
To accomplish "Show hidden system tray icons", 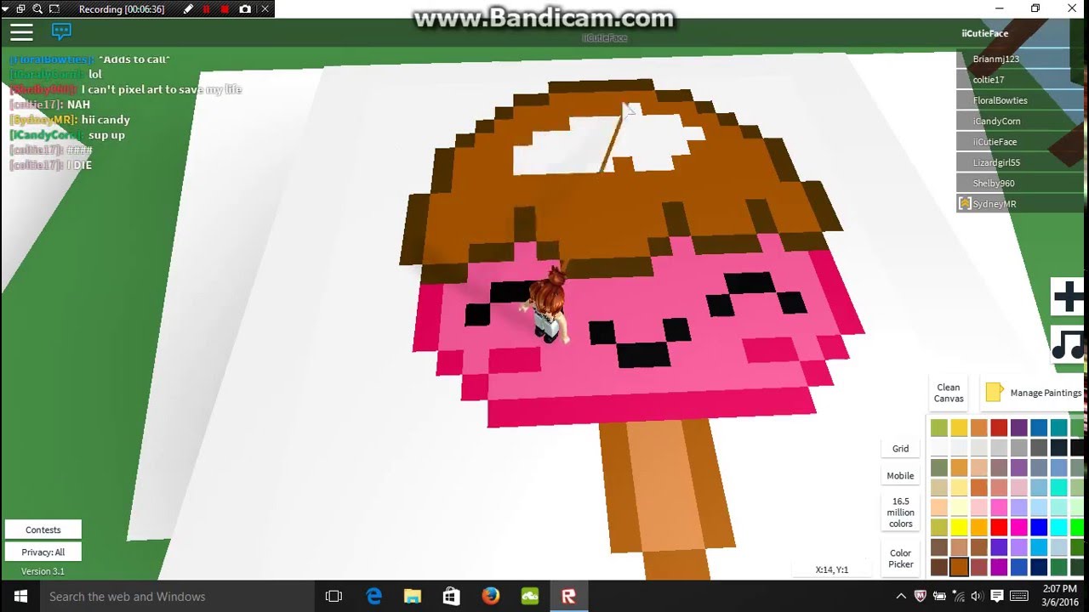I will coord(901,597).
